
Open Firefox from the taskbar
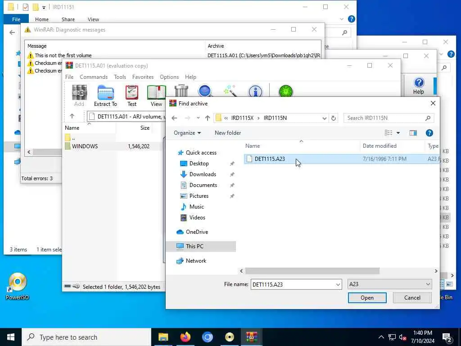click(185, 337)
